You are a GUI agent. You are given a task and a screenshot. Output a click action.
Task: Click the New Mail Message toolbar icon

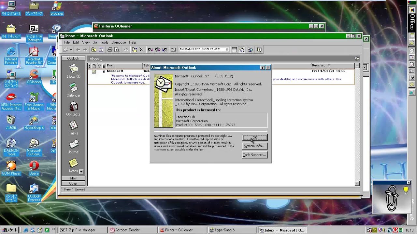click(66, 50)
